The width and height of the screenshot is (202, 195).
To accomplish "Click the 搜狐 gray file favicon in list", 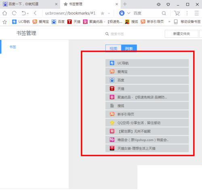I will (112, 106).
